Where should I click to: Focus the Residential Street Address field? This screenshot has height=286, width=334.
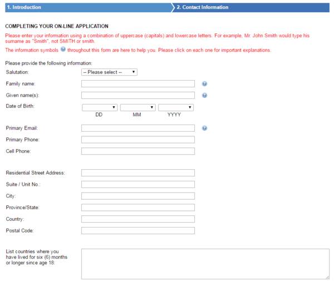[x=138, y=173]
